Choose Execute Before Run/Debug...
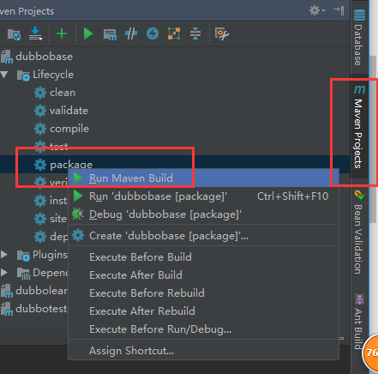 pyautogui.click(x=203, y=329)
